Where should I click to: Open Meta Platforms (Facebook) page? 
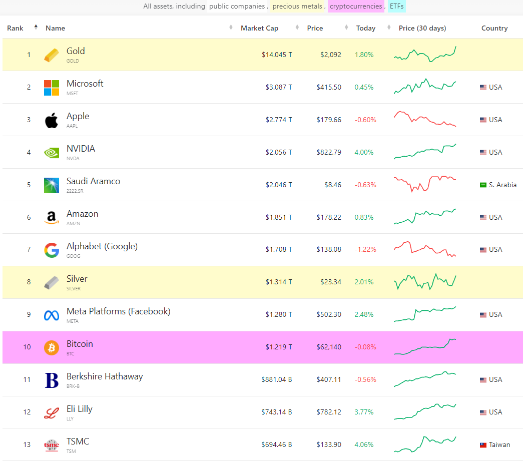pos(119,311)
